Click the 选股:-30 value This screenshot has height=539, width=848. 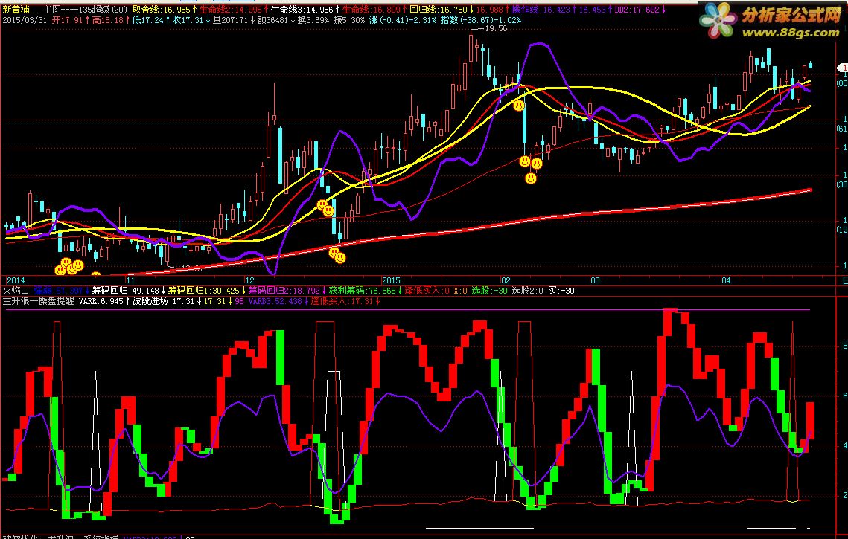[x=489, y=291]
